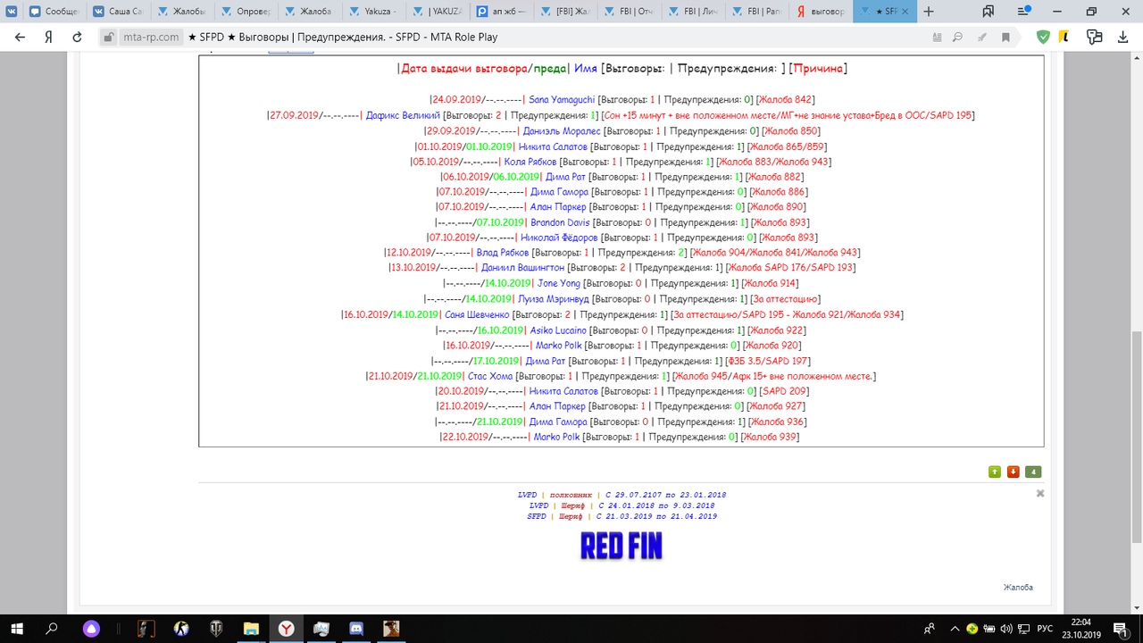Click the yellow extension icon next to AdGuard
Viewport: 1143px width, 643px height.
click(x=1064, y=38)
